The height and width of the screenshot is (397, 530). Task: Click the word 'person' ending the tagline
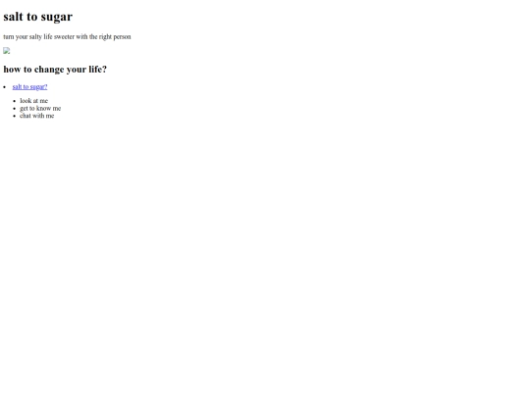coord(122,36)
